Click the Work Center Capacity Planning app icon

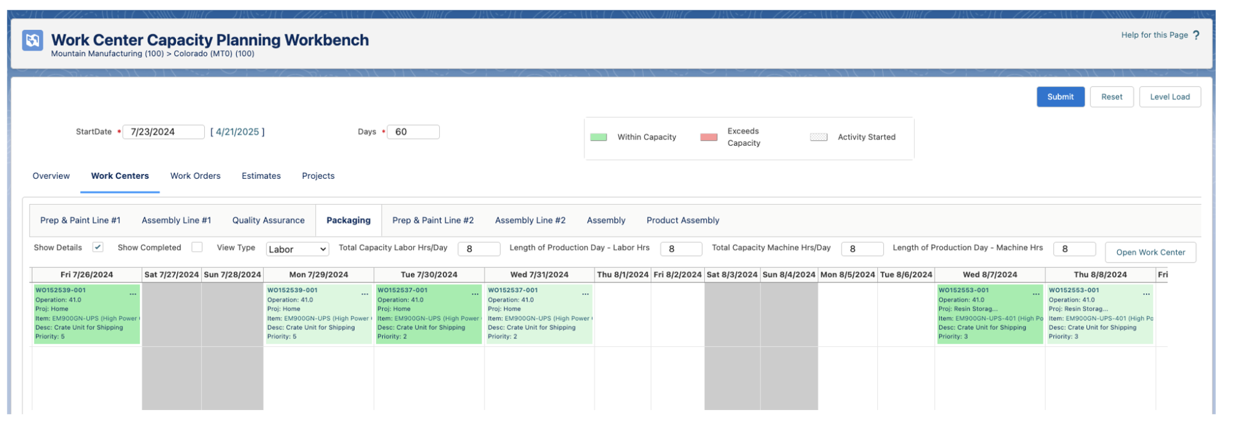33,40
